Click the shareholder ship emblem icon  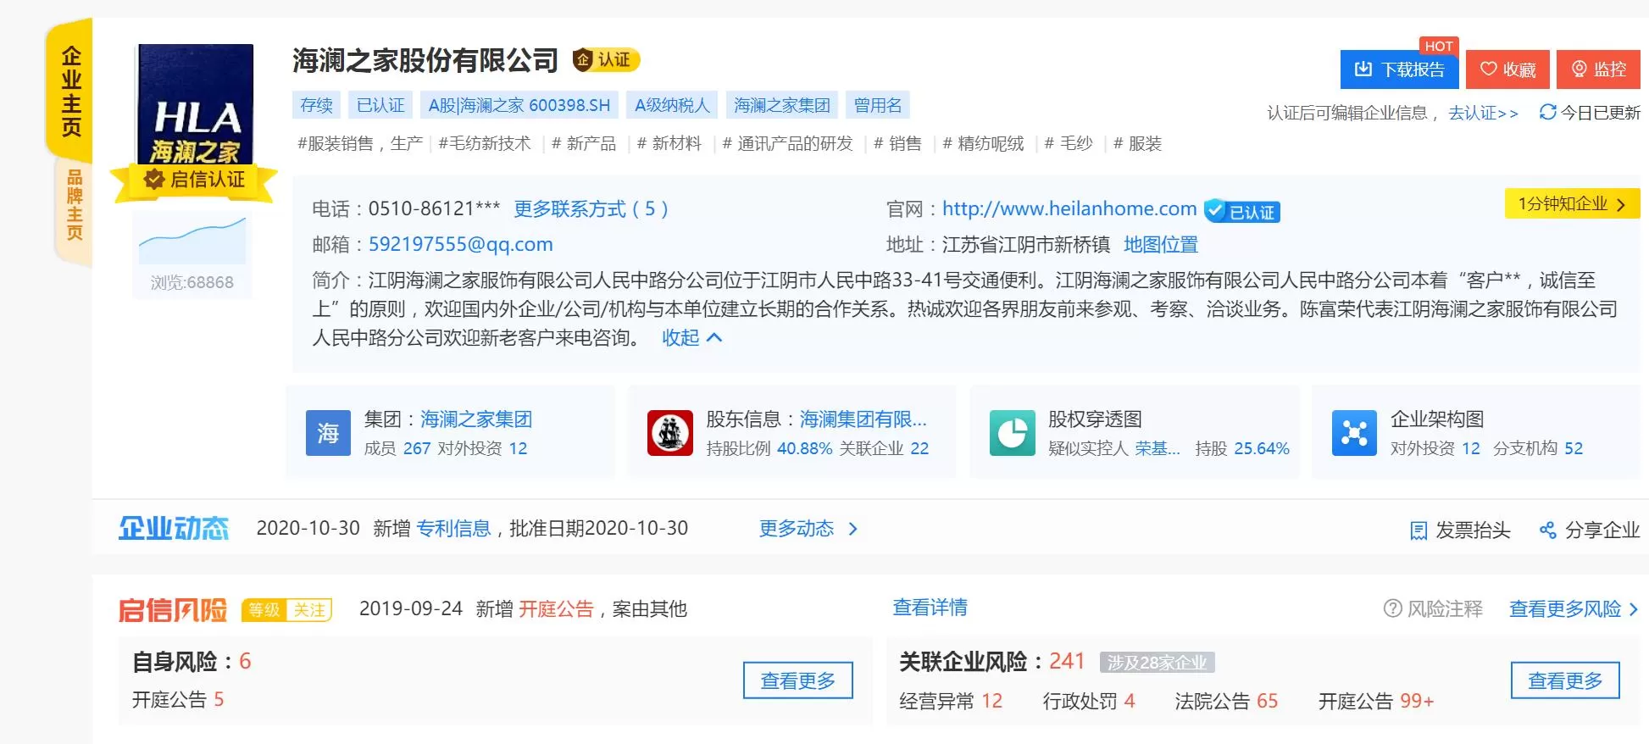click(x=669, y=433)
